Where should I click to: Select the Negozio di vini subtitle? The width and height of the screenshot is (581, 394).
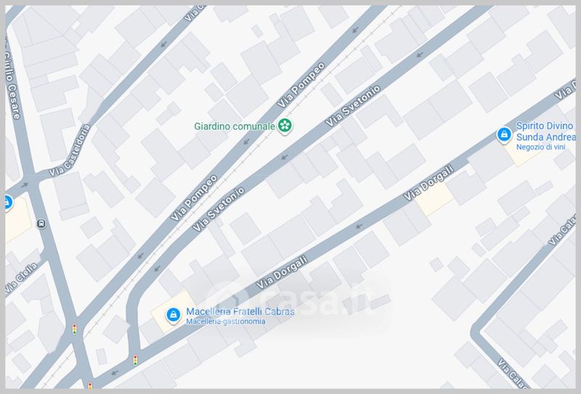540,147
